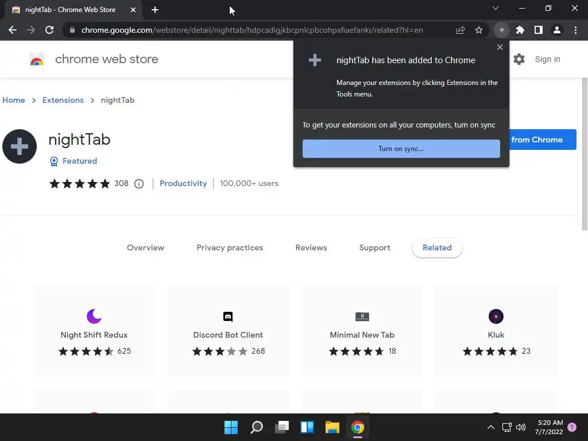
Task: Click the address bar URL field
Action: (252, 30)
